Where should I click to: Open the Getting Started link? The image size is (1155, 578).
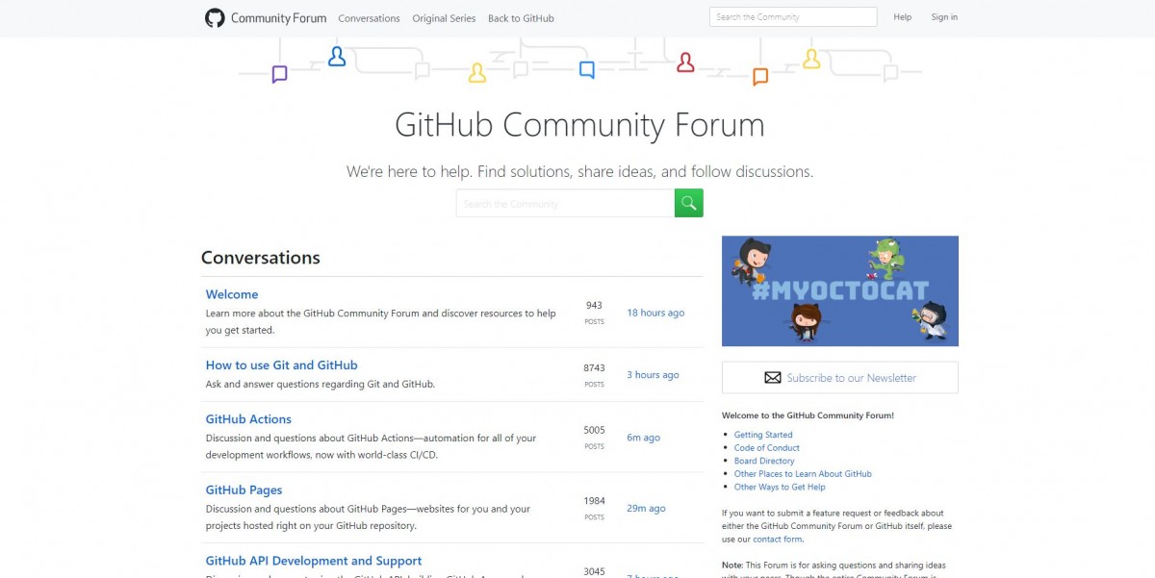(763, 435)
